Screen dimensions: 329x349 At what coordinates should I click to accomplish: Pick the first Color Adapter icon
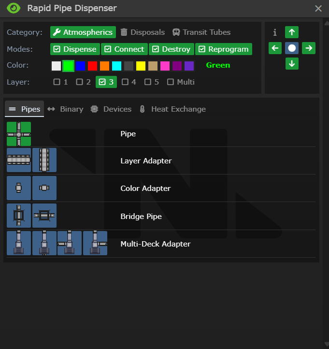(19, 188)
